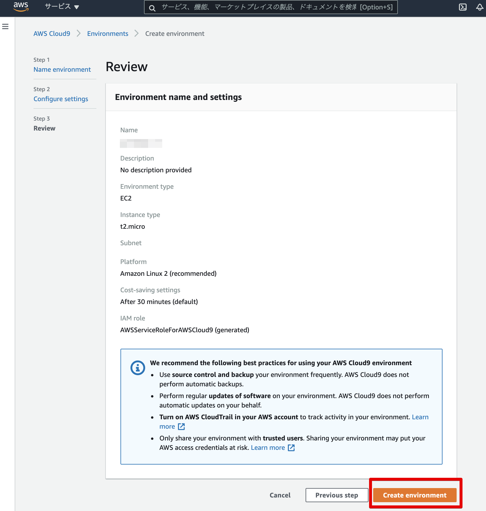The image size is (486, 511).
Task: Click 'Create environment' breadcrumb text
Action: pyautogui.click(x=175, y=34)
